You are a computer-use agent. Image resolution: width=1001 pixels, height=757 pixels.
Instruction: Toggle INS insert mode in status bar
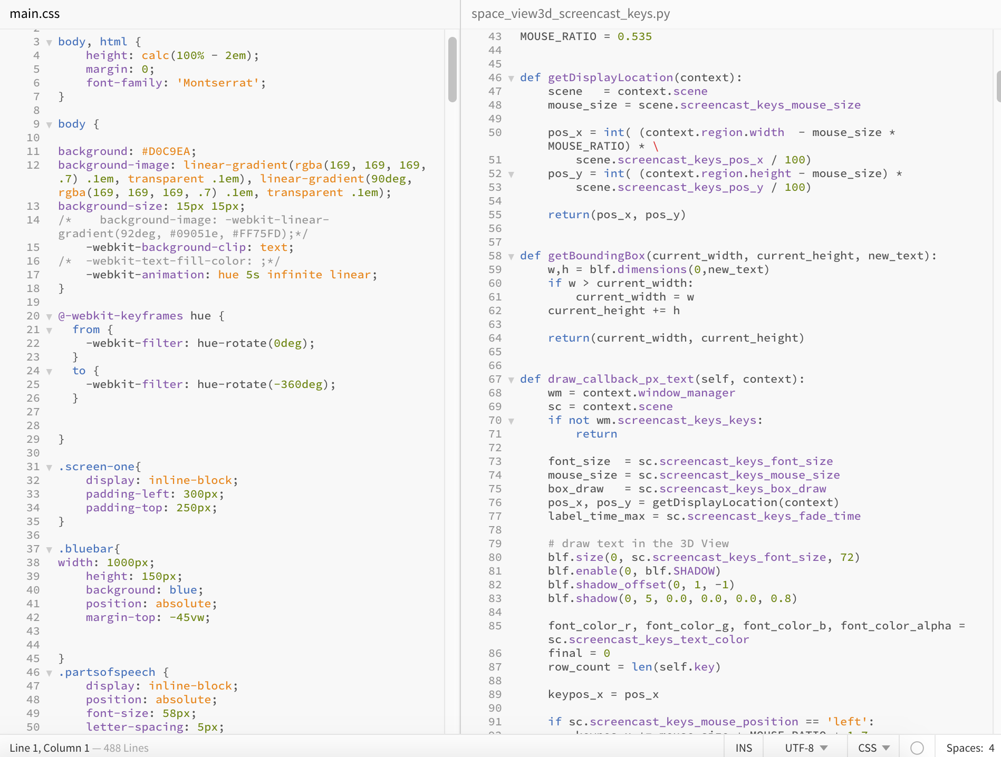(744, 748)
